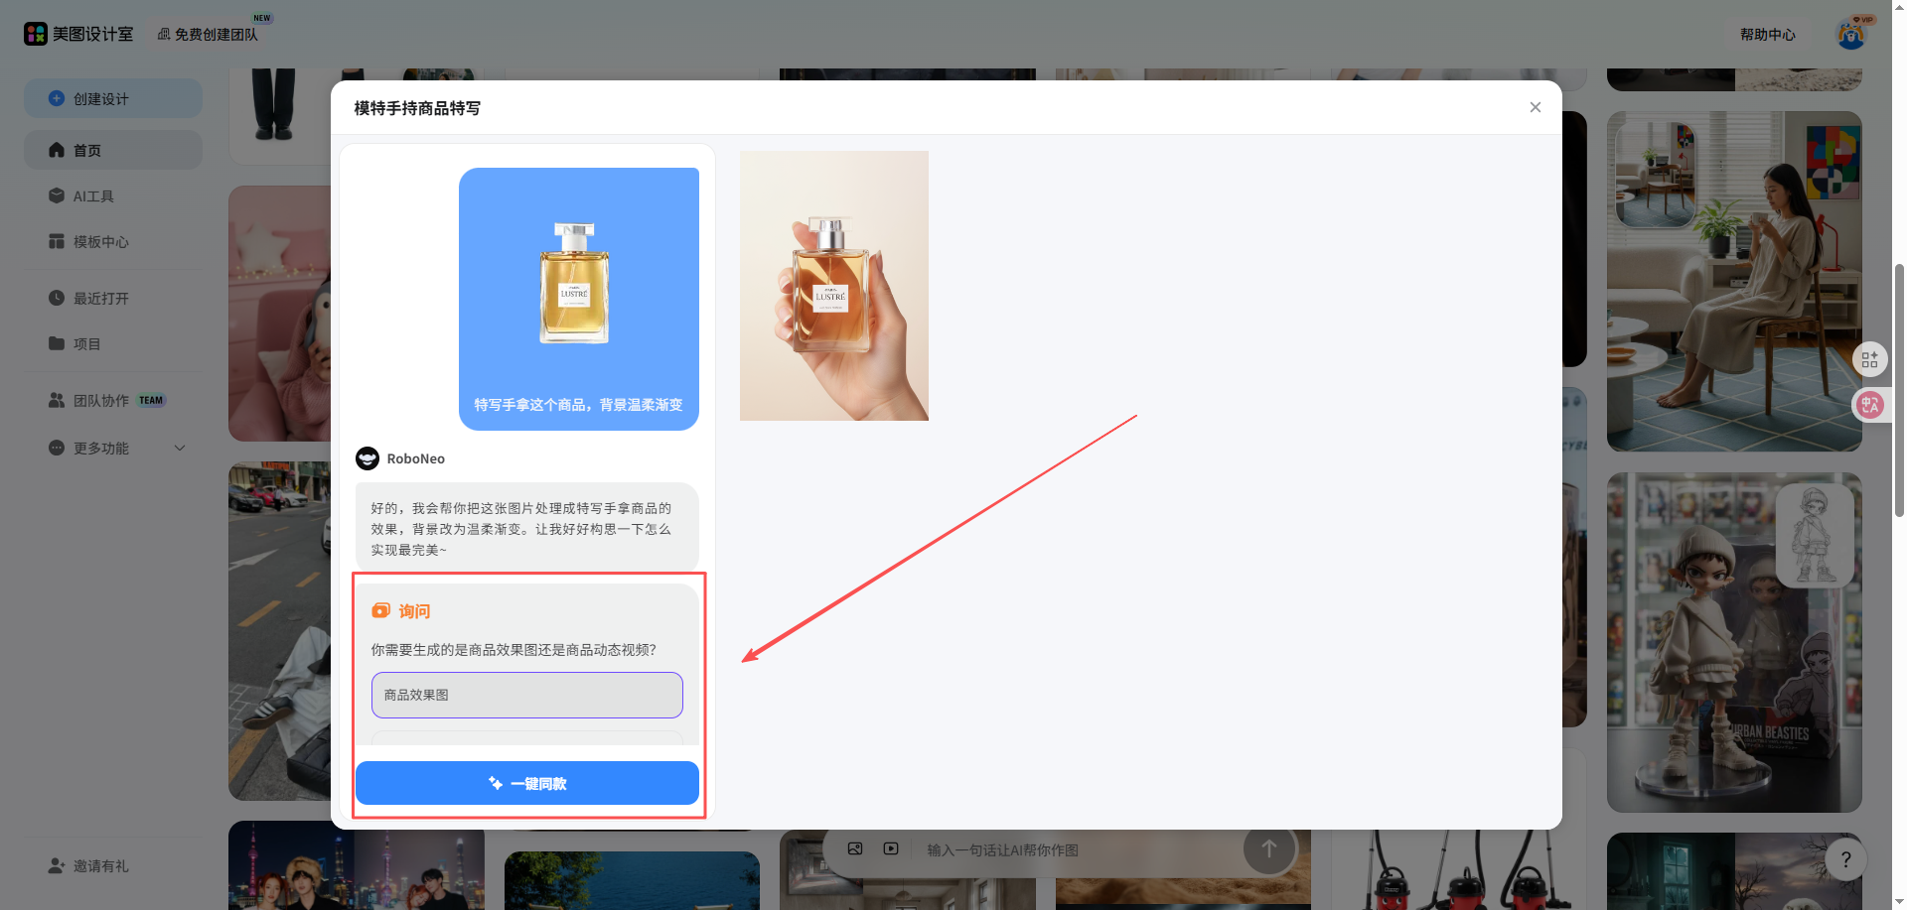
Task: Click the video icon in prompt bar
Action: (x=891, y=849)
